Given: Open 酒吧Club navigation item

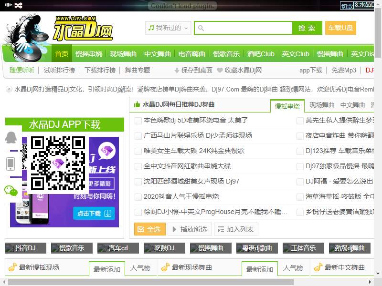Looking at the screenshot, I should point(261,54).
